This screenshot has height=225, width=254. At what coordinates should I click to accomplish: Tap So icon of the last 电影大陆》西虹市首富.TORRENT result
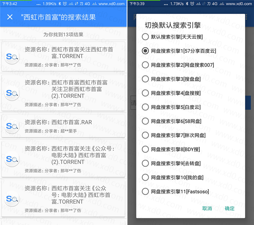point(12,199)
